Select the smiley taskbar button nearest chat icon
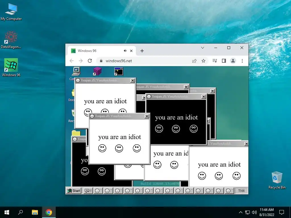 point(97,190)
